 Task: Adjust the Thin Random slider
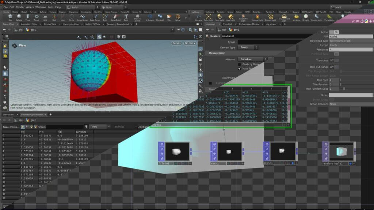[x=356, y=85]
